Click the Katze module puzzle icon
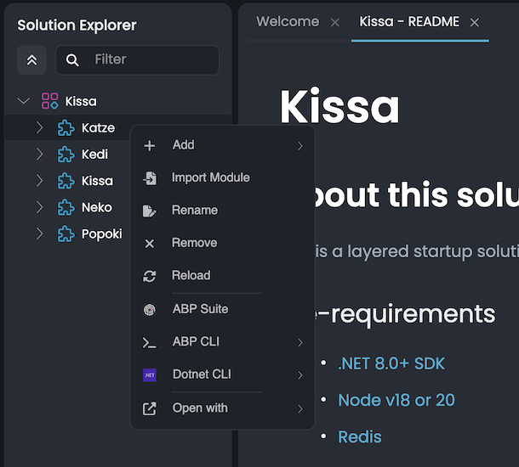Image resolution: width=519 pixels, height=467 pixels. click(66, 128)
